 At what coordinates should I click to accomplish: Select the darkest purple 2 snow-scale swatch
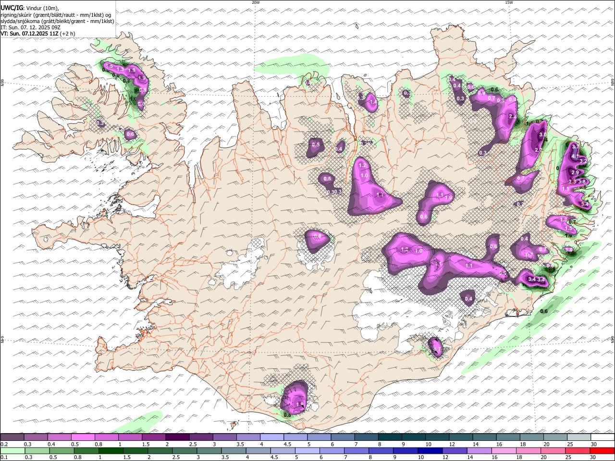click(x=177, y=437)
